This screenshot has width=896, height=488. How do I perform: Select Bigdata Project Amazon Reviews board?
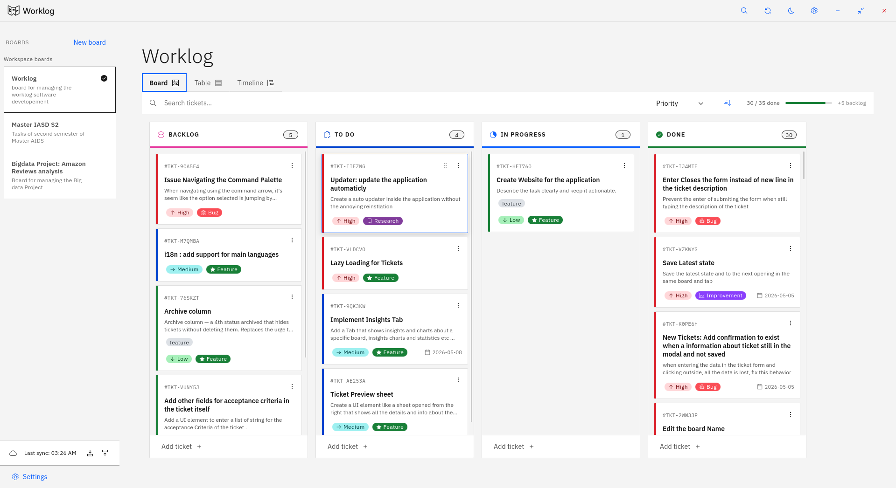tap(60, 175)
